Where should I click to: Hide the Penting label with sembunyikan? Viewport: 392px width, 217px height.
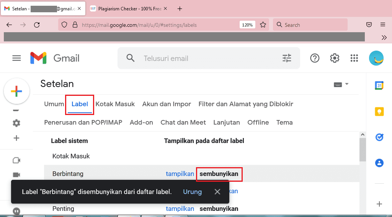219,209
